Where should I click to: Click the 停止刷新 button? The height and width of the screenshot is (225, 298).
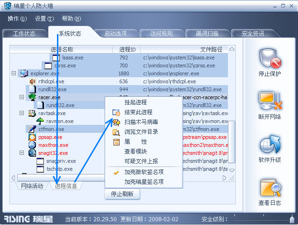click(122, 194)
